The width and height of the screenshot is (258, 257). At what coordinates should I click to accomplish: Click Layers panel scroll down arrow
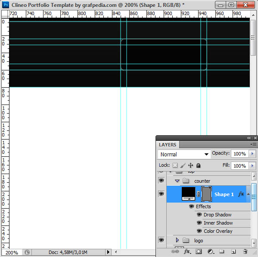point(254,243)
